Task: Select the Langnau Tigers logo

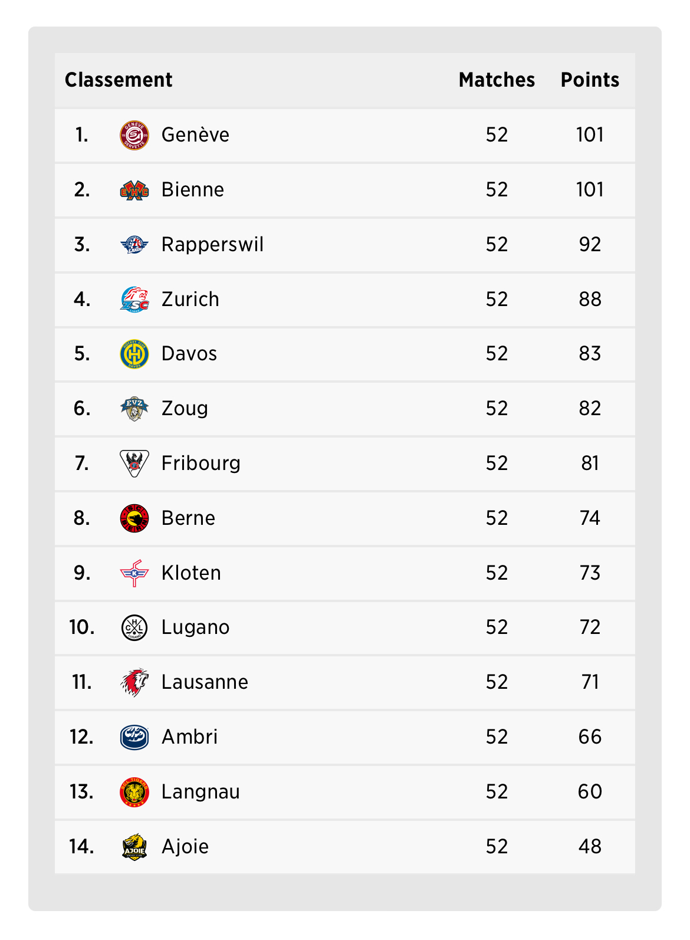Action: pyautogui.click(x=134, y=792)
